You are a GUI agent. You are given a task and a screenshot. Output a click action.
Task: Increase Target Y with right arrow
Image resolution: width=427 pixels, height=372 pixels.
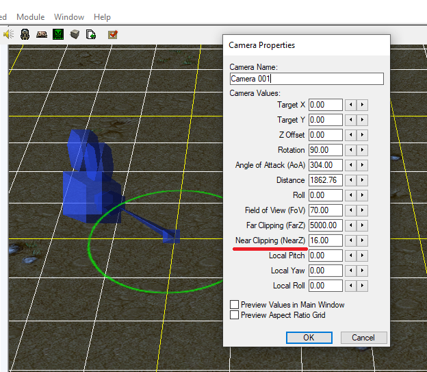tap(362, 120)
